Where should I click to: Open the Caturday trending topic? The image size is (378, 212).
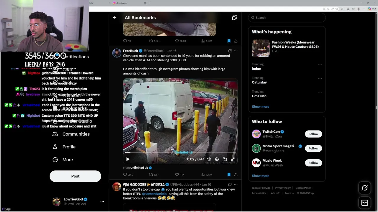click(259, 82)
